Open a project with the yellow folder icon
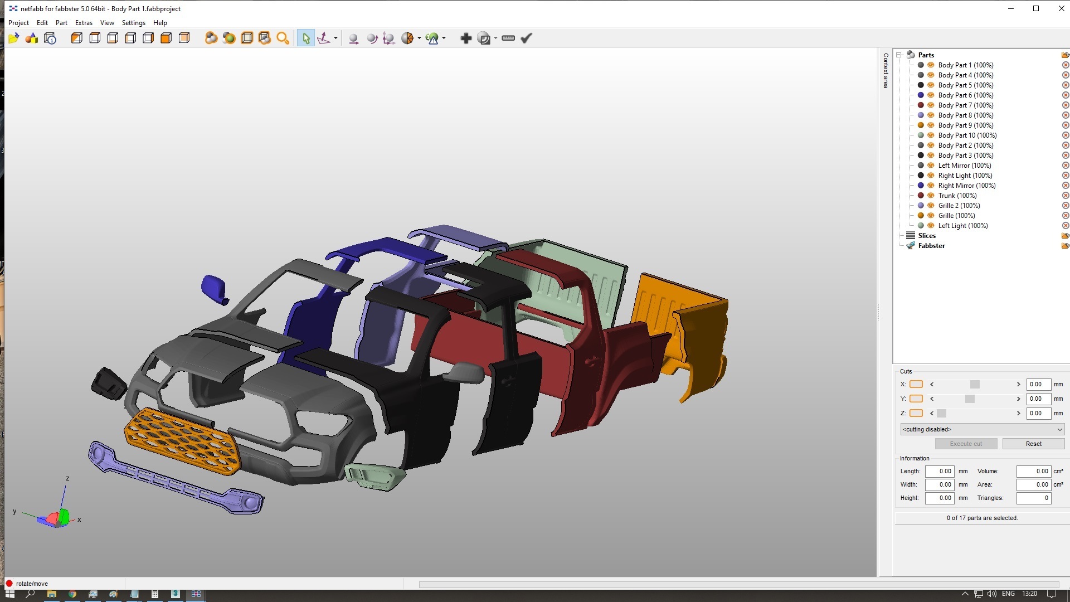 point(14,38)
